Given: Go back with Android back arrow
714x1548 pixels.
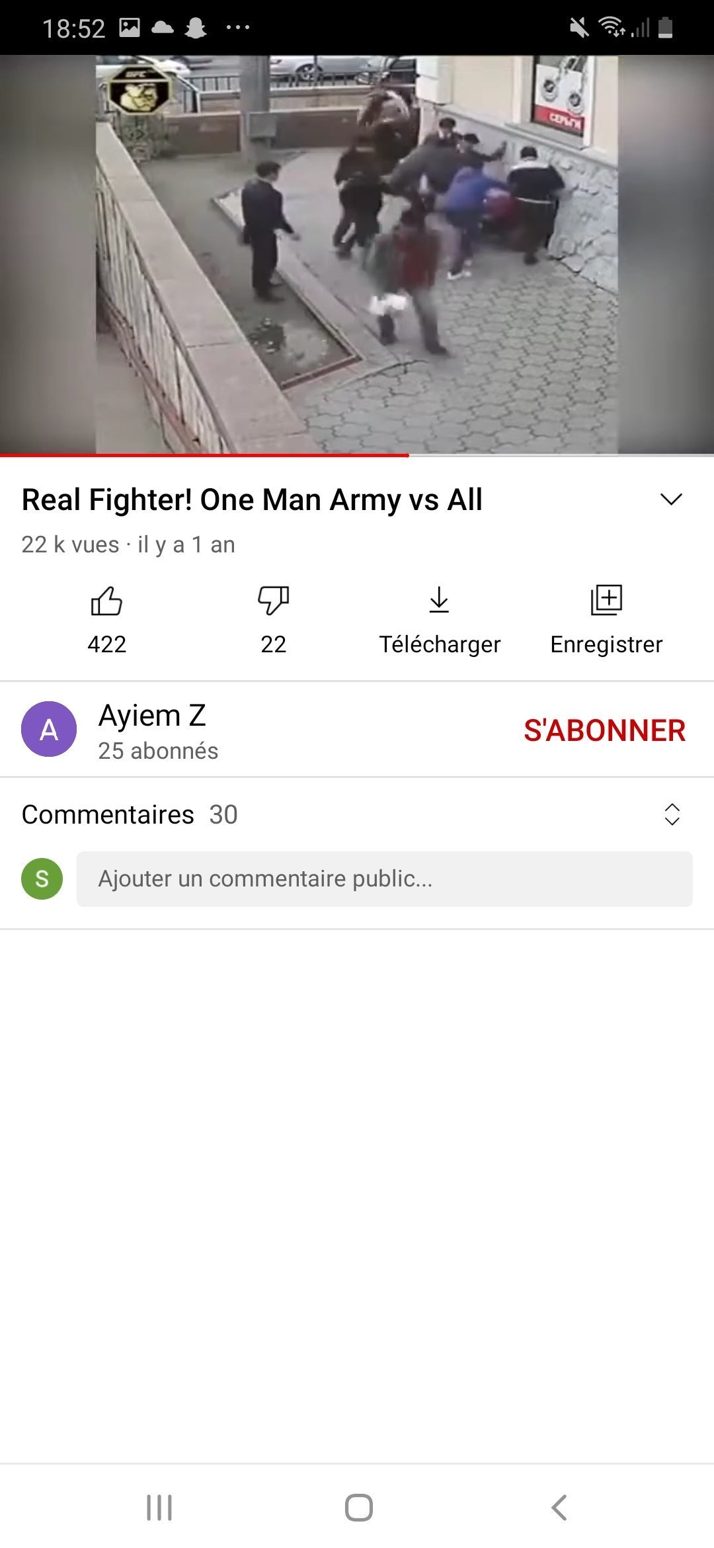Looking at the screenshot, I should 559,1508.
